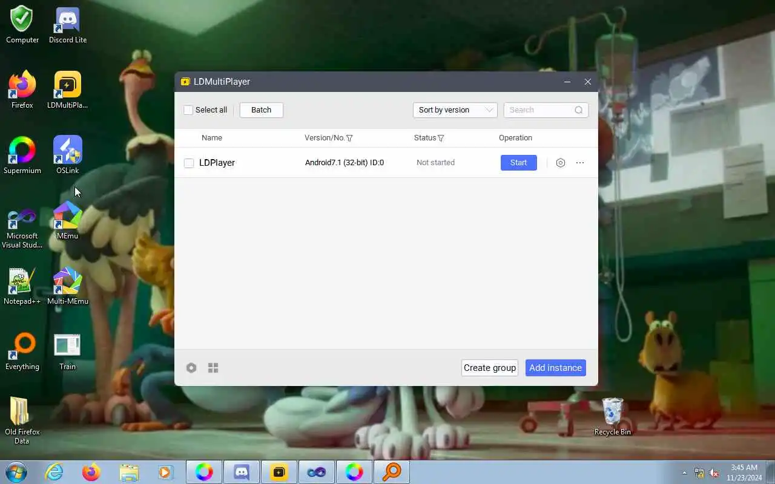Show hidden tray icons arrow

tap(685, 473)
